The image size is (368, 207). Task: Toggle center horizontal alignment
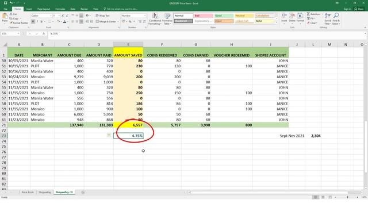[x=77, y=21]
